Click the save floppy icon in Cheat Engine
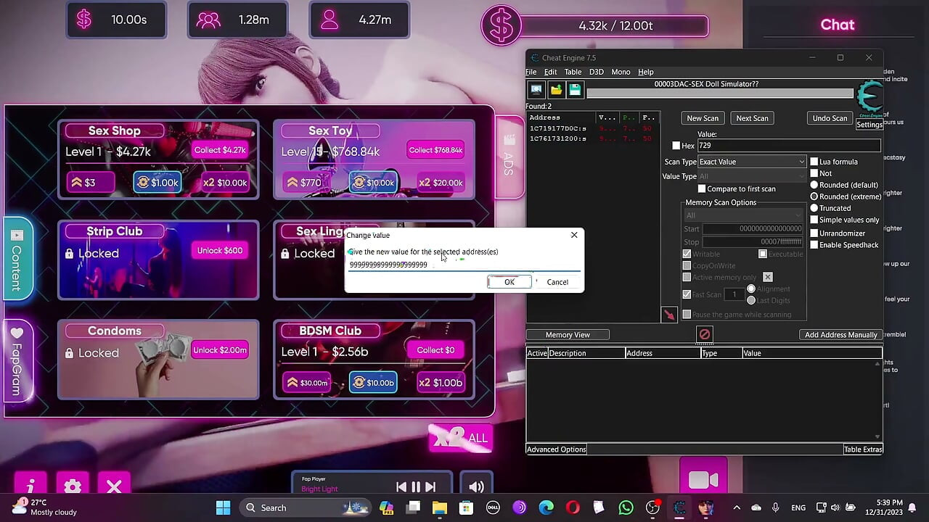 [x=575, y=90]
